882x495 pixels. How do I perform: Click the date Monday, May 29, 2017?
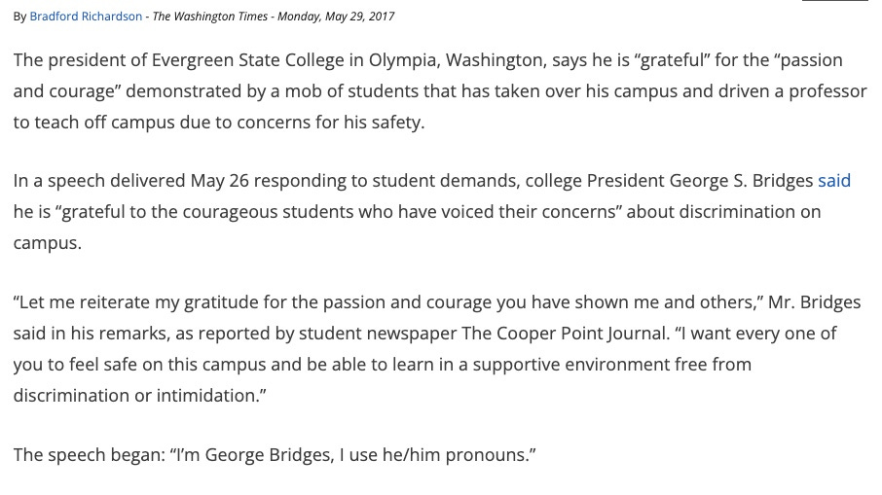coord(336,17)
